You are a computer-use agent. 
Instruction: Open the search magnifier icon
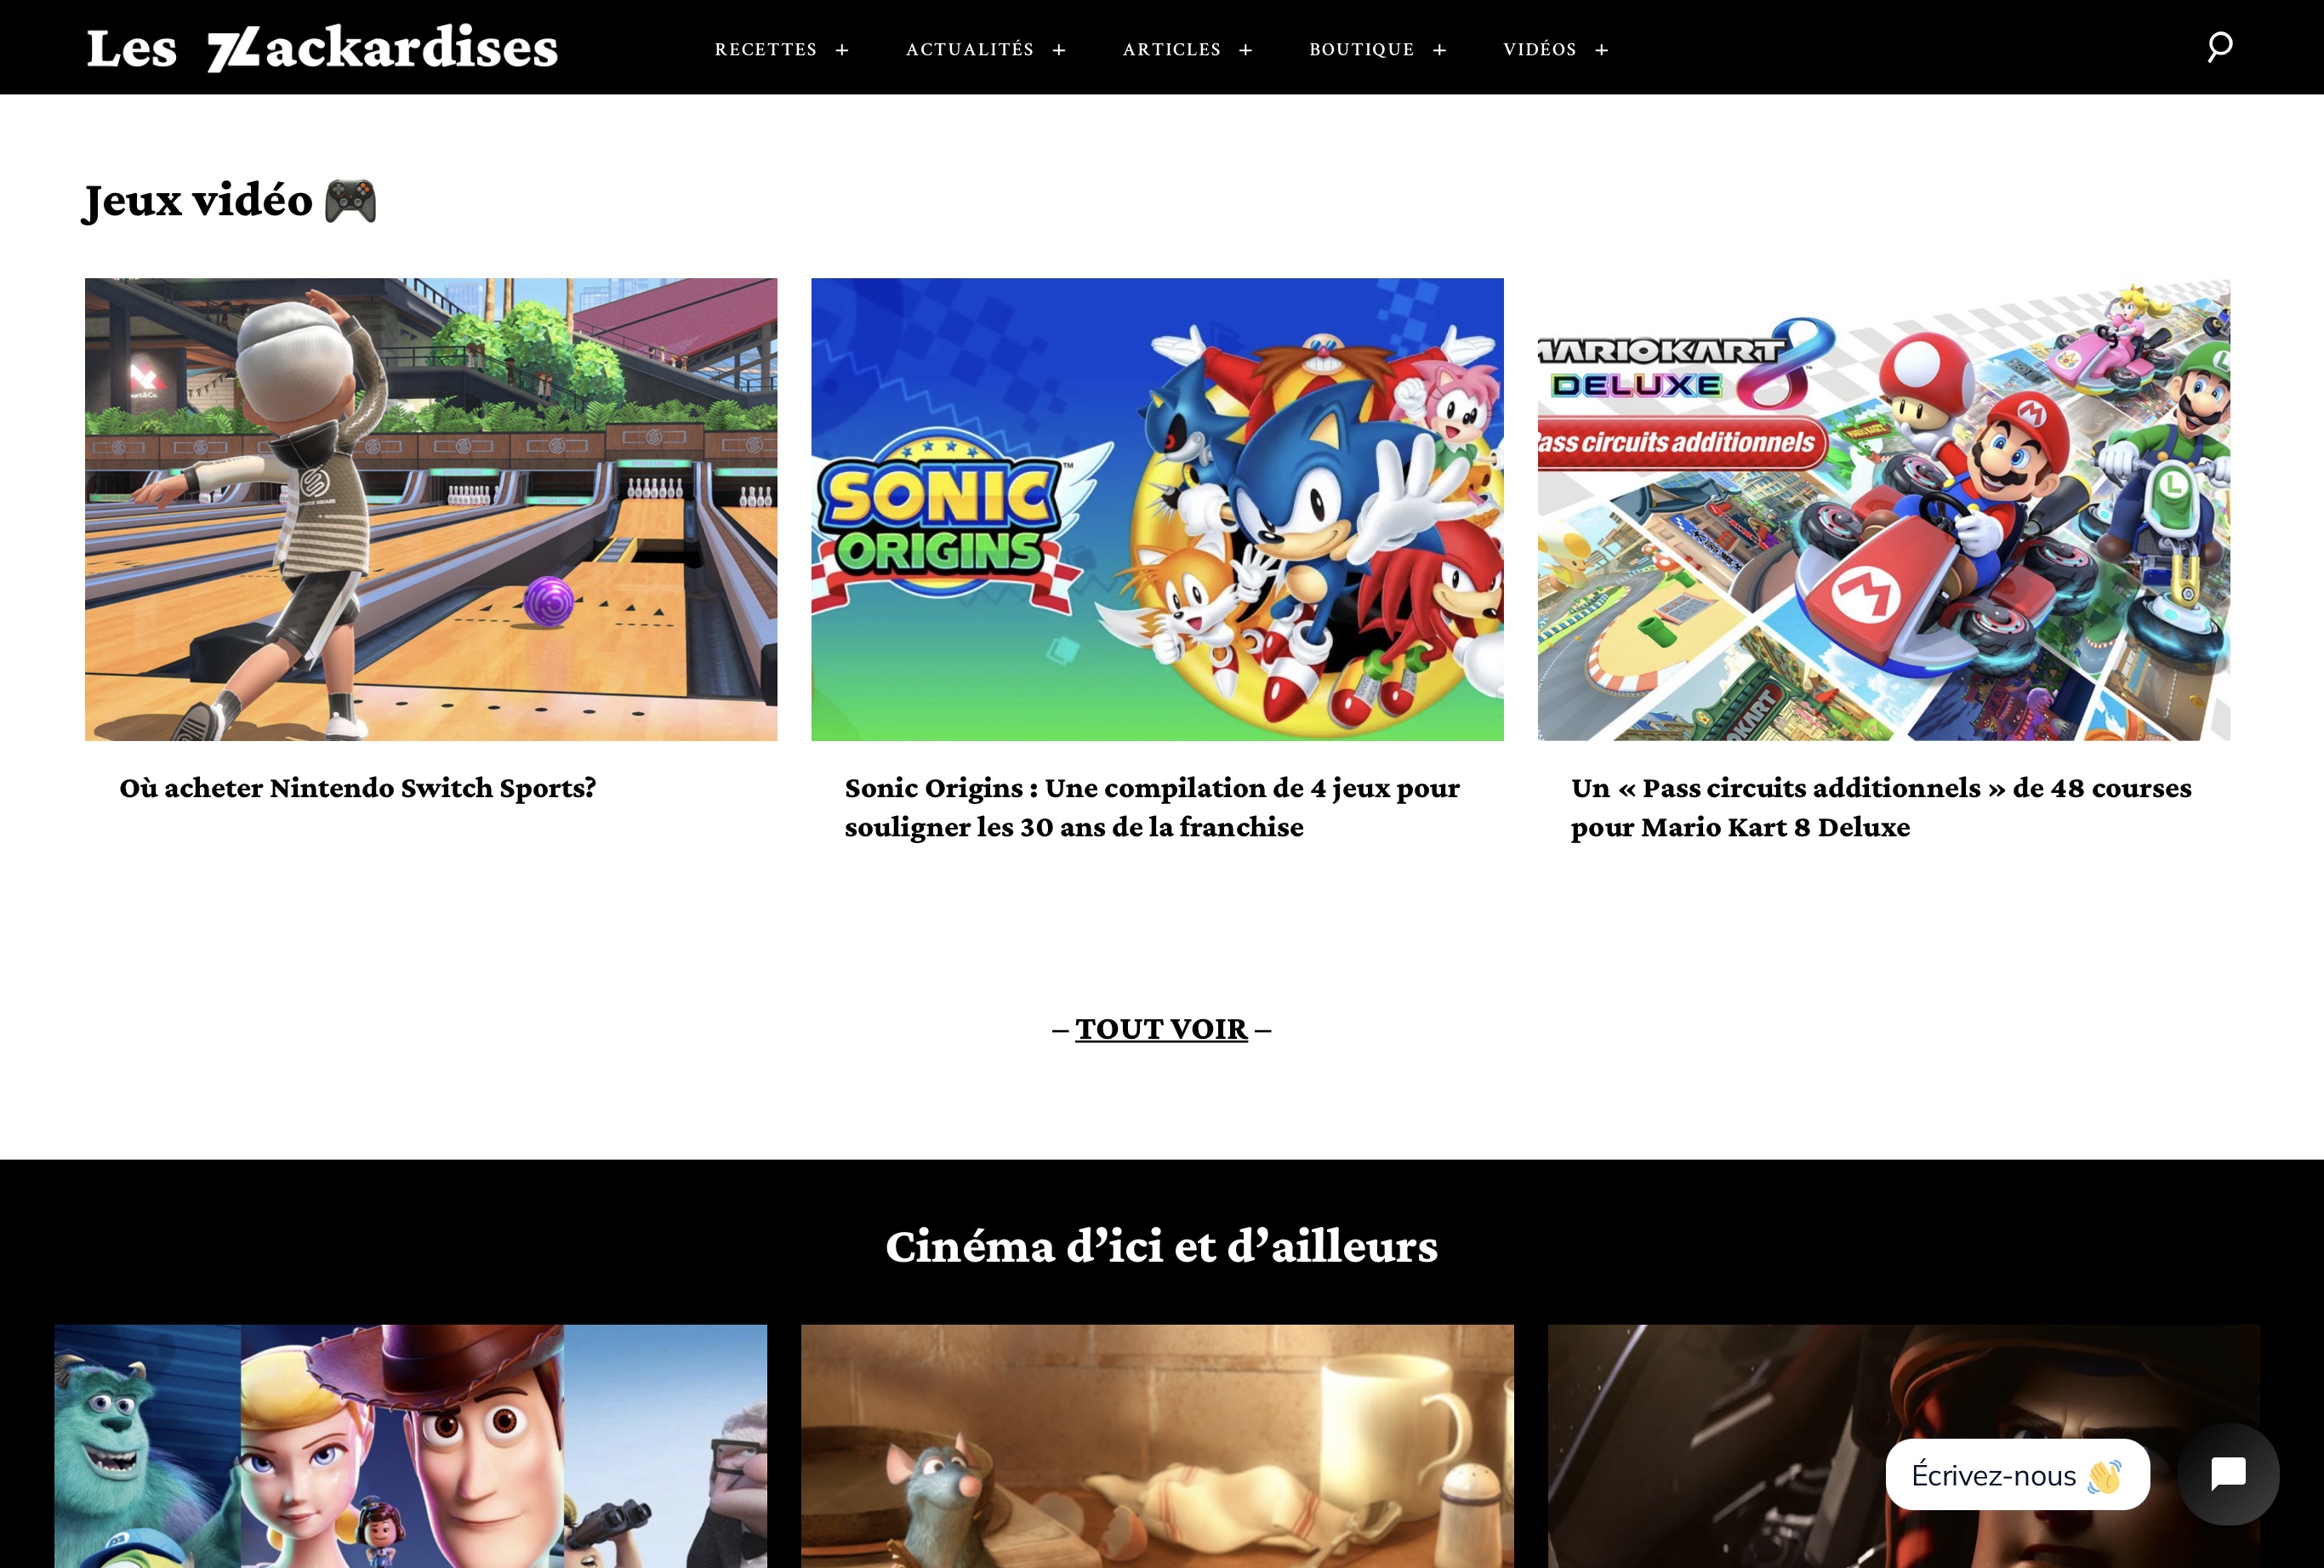pyautogui.click(x=2219, y=47)
